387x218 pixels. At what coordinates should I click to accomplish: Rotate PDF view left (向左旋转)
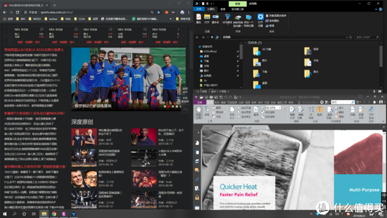pos(268,112)
